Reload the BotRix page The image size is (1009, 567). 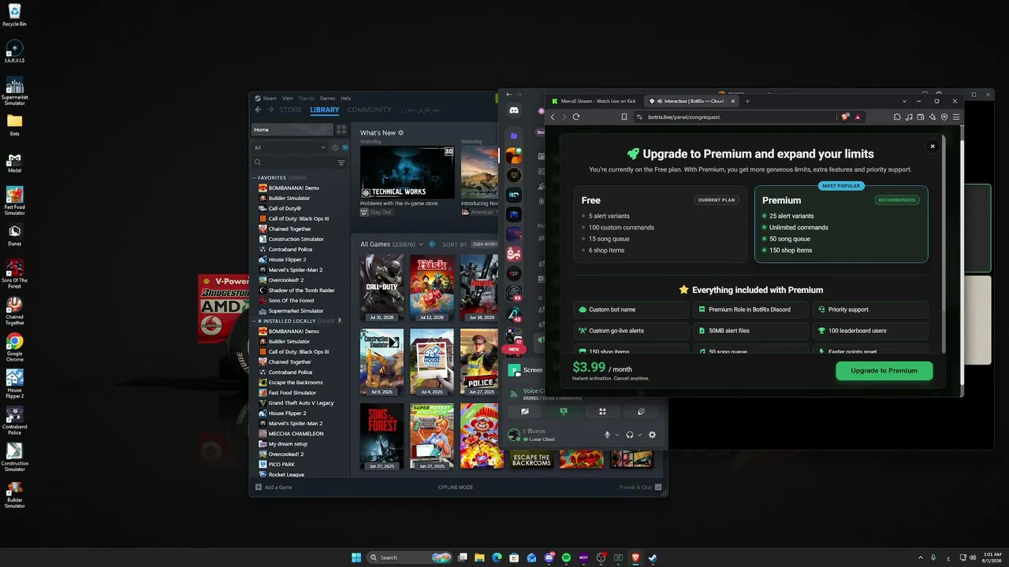pyautogui.click(x=576, y=117)
